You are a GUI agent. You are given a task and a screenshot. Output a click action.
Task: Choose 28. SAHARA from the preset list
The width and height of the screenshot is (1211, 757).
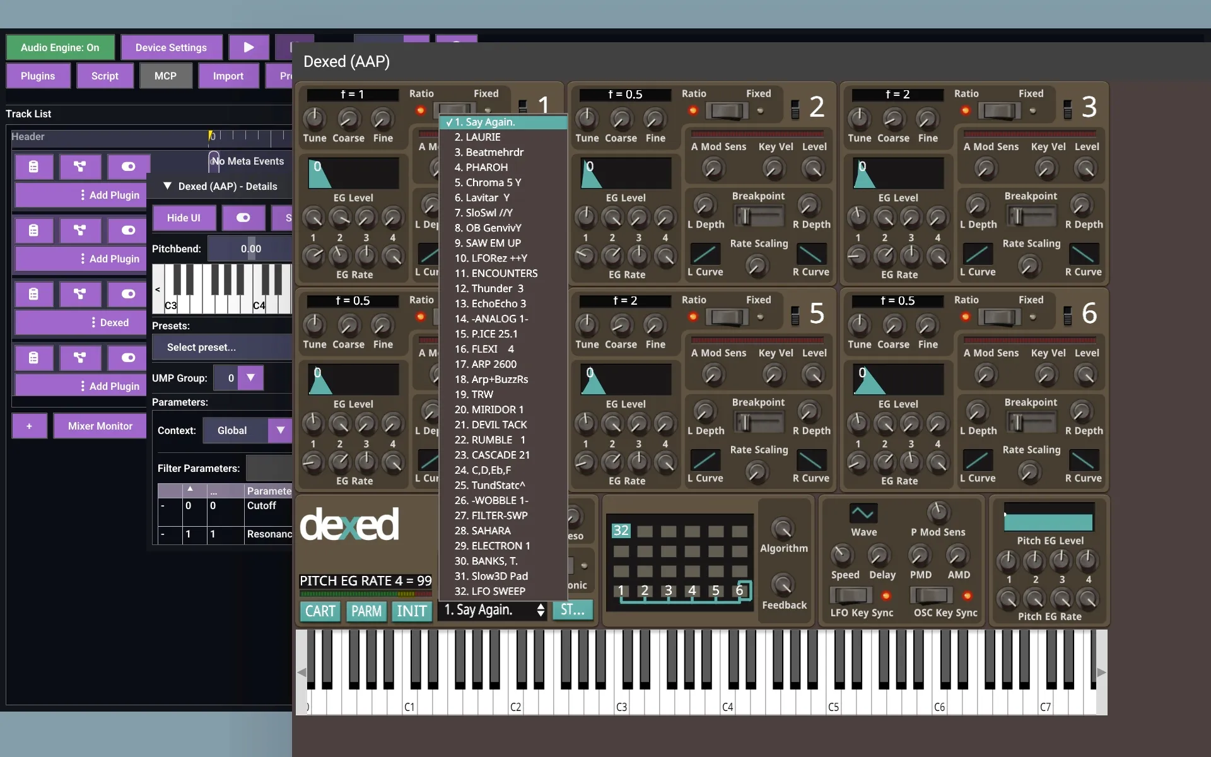click(x=483, y=531)
